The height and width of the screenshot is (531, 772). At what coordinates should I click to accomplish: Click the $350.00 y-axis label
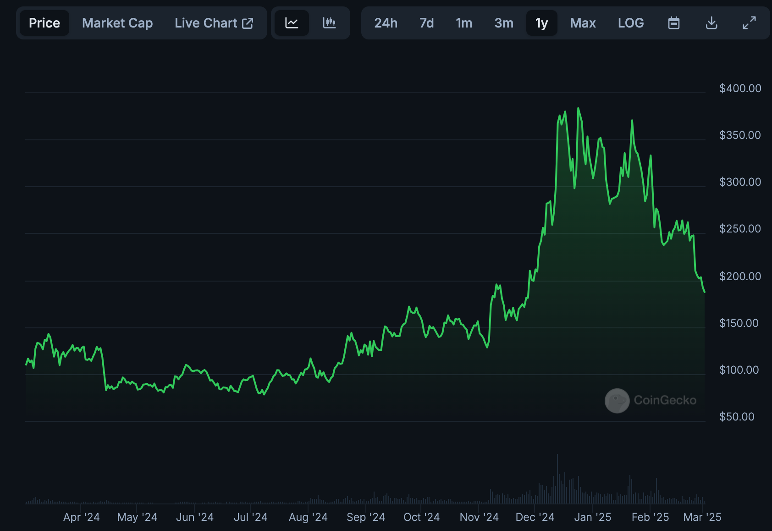(x=740, y=135)
